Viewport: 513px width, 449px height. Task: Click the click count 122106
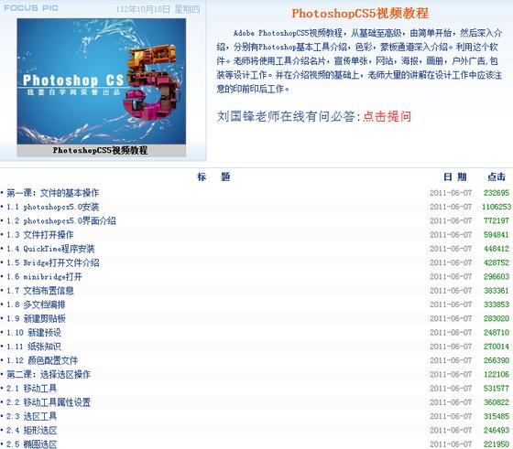(x=497, y=375)
